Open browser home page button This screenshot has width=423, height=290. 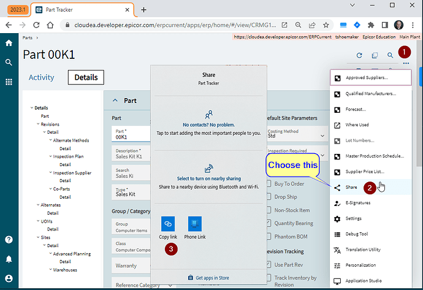(x=50, y=25)
